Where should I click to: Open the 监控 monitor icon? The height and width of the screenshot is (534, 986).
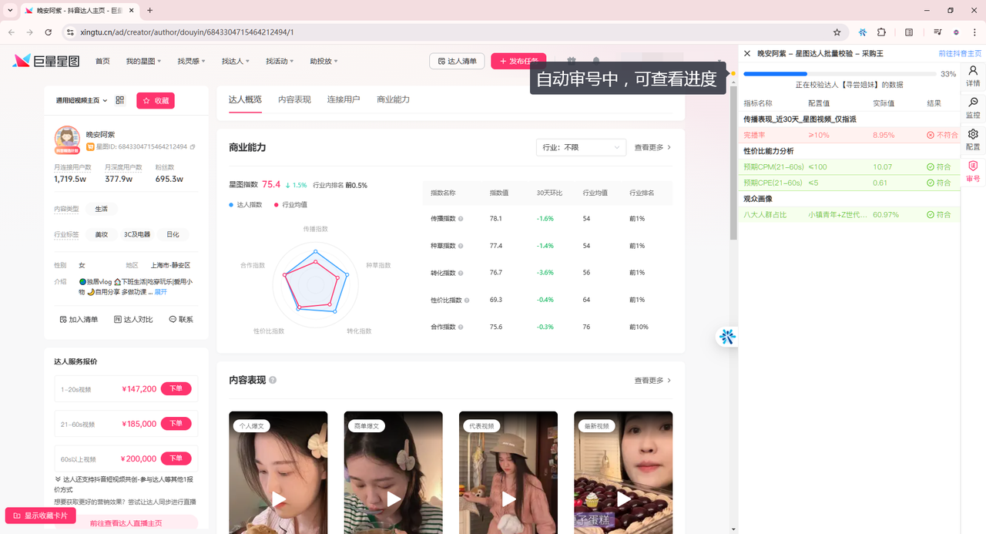[x=973, y=107]
